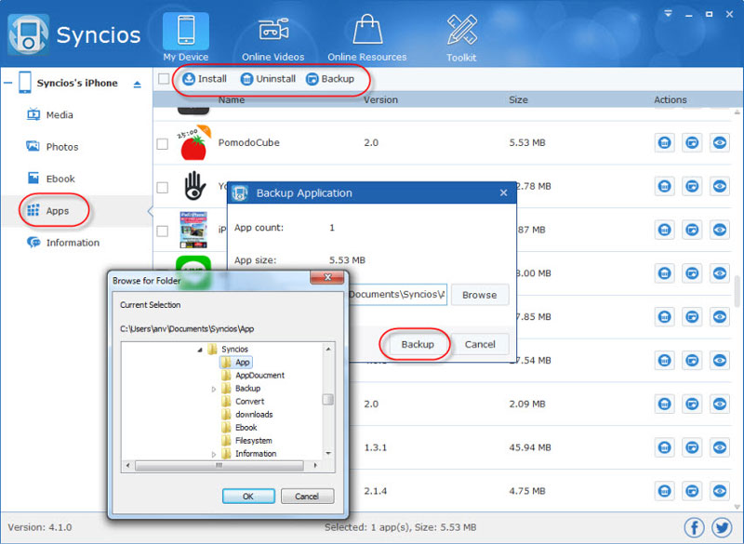Open the Twitter icon in the status bar
Image resolution: width=744 pixels, height=544 pixels.
coord(722,527)
